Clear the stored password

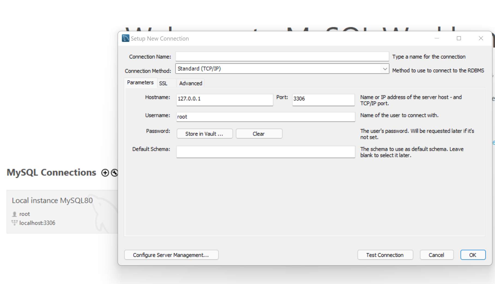259,134
